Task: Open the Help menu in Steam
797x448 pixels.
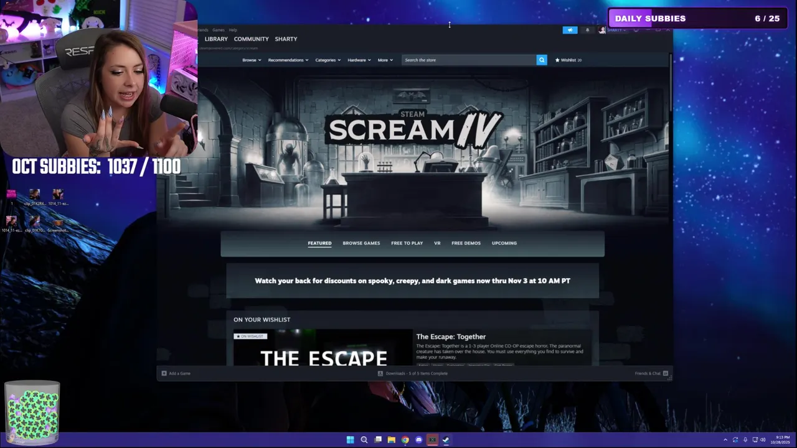Action: 233,30
